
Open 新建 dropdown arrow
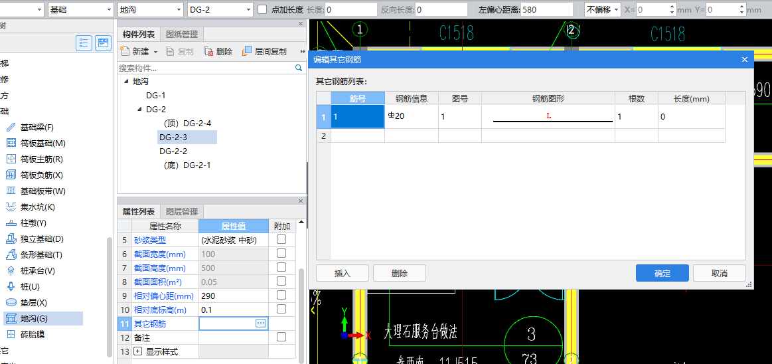click(x=155, y=52)
